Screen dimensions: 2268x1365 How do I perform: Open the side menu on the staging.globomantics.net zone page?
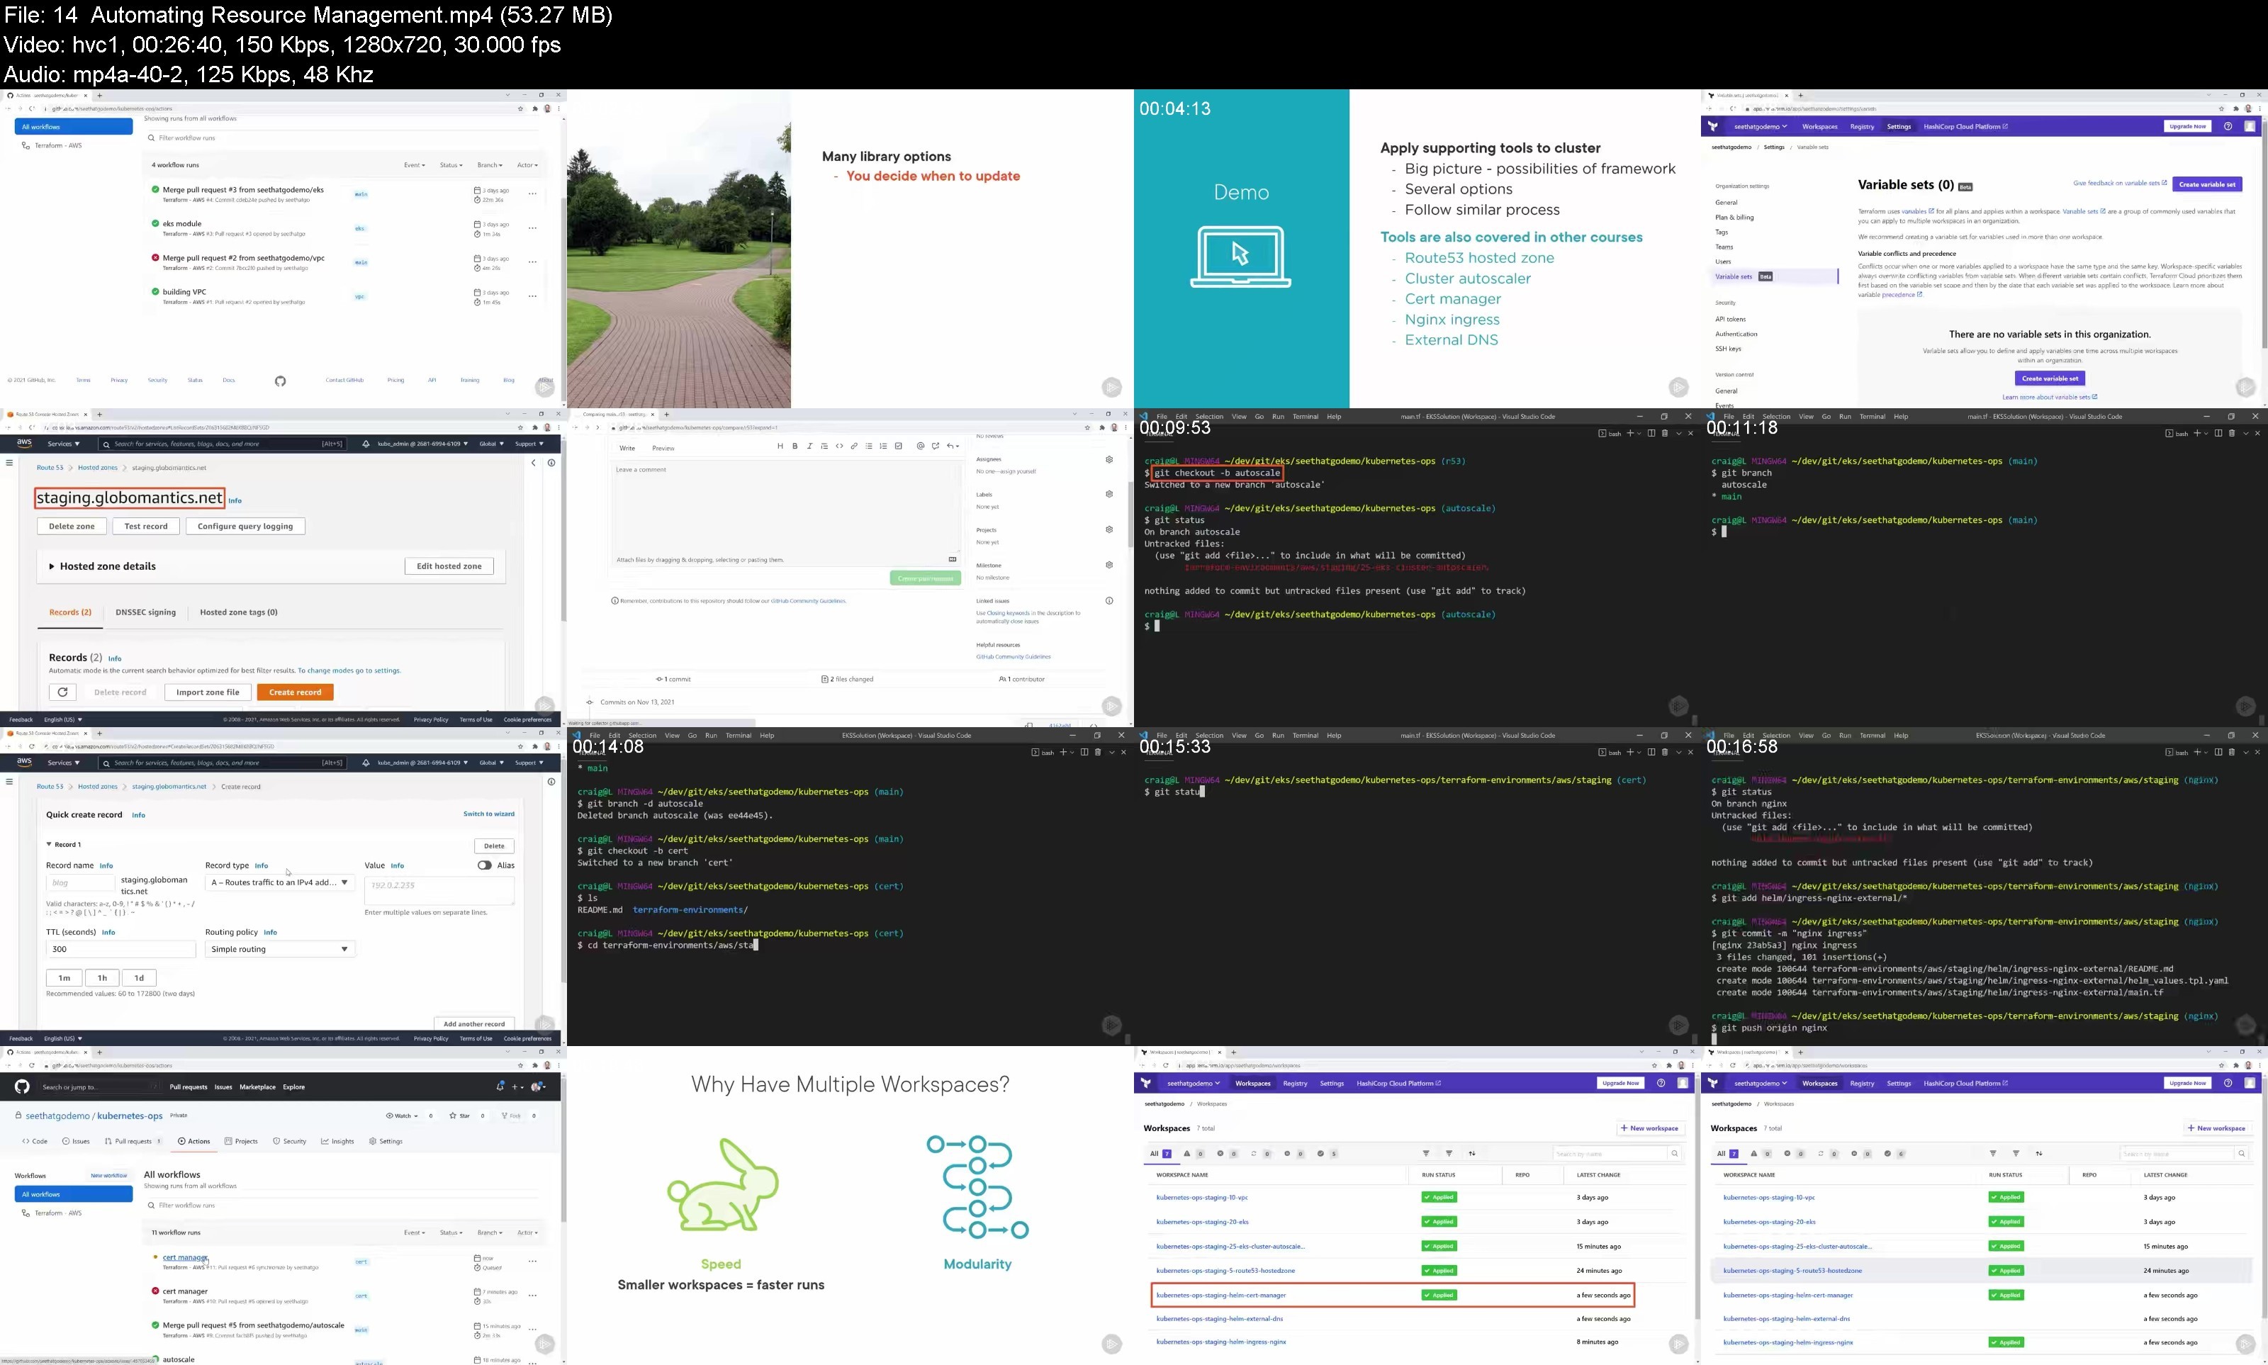pos(9,463)
